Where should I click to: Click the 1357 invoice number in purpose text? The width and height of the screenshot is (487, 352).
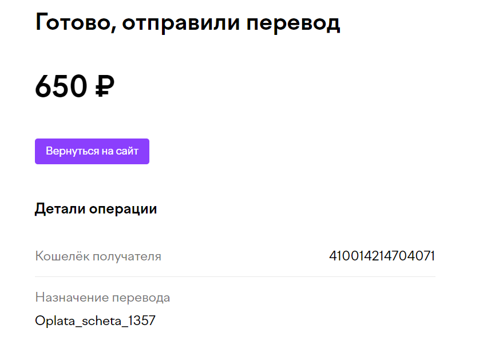(x=141, y=321)
